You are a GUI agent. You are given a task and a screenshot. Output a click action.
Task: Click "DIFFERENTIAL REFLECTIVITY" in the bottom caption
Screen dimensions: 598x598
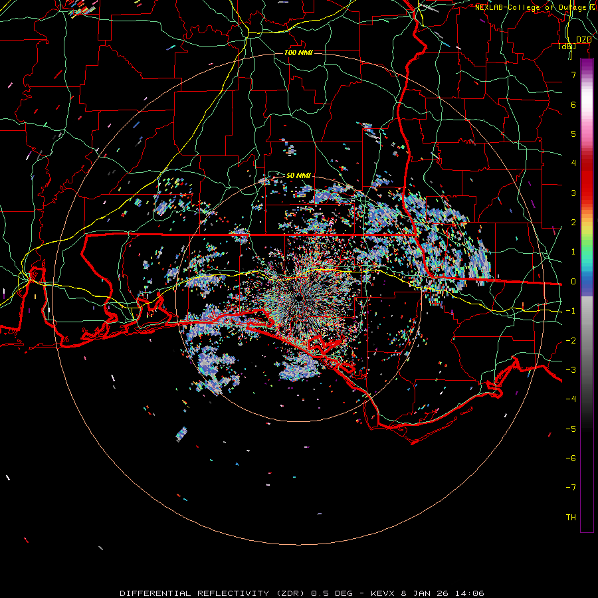coord(195,593)
